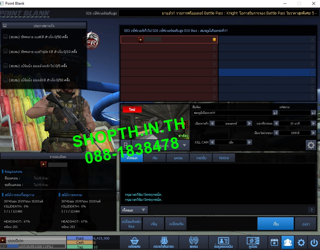Click the เปลี่ยนทีม button

coord(176,224)
